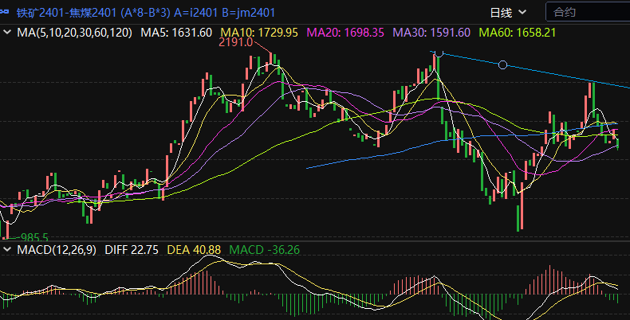Click the MACD -36.26 value label

coord(264,250)
